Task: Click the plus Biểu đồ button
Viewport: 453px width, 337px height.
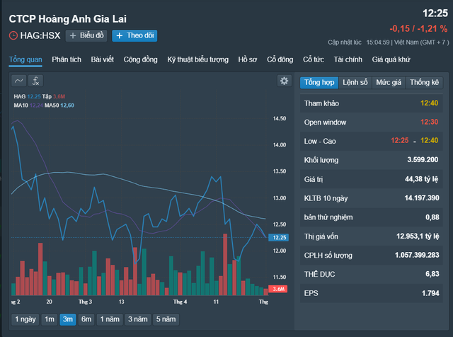Action: pyautogui.click(x=86, y=35)
